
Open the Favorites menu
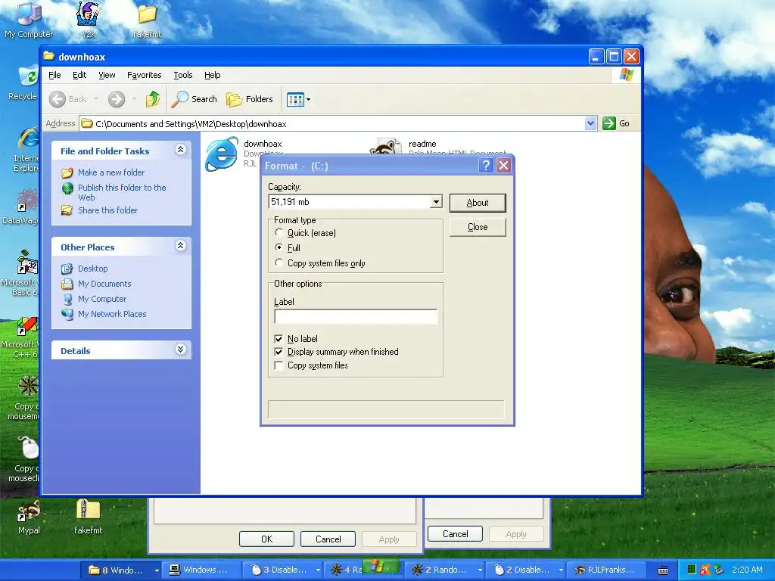[x=144, y=75]
